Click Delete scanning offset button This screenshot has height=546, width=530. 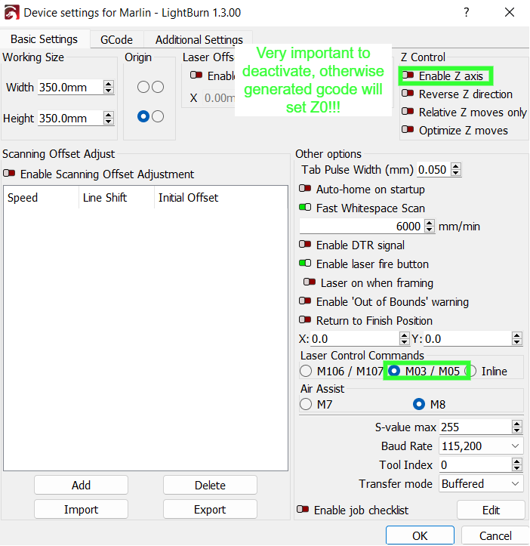tap(210, 485)
